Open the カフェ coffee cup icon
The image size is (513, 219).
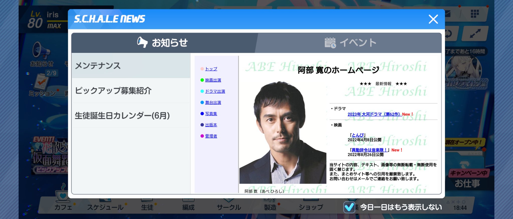[x=62, y=194]
